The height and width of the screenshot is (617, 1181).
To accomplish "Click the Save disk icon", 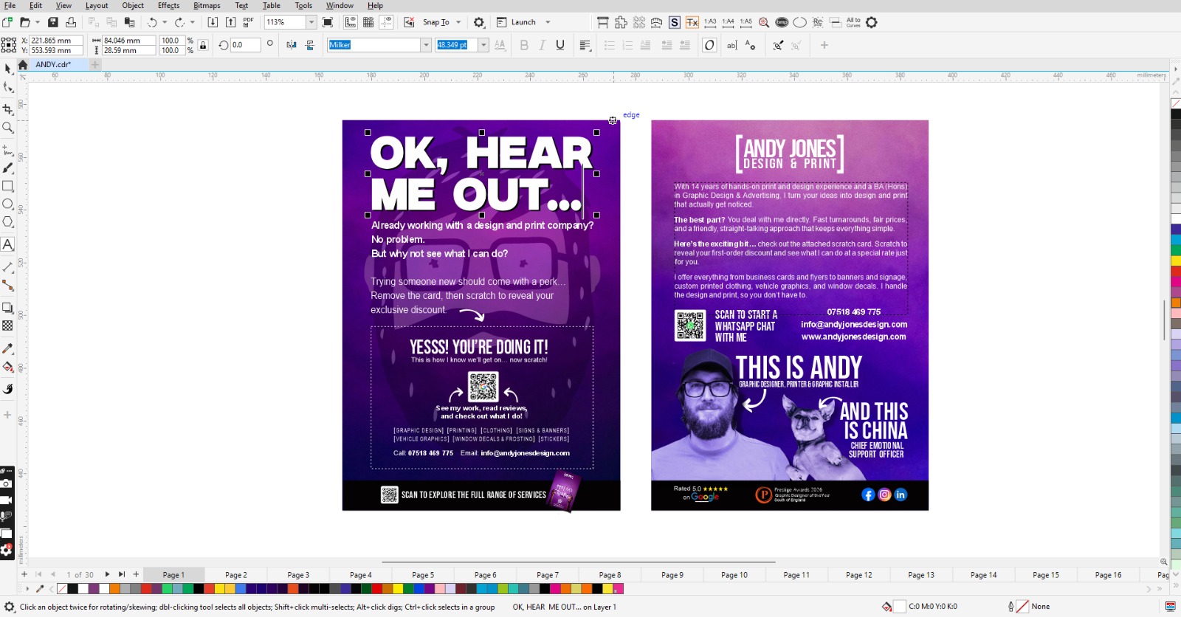I will pos(53,22).
